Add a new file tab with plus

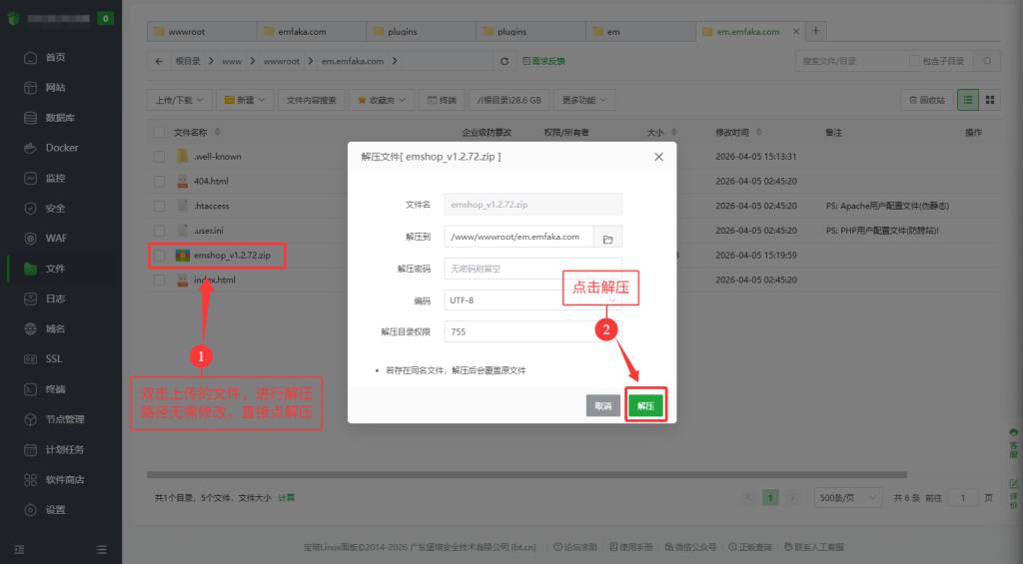point(815,31)
